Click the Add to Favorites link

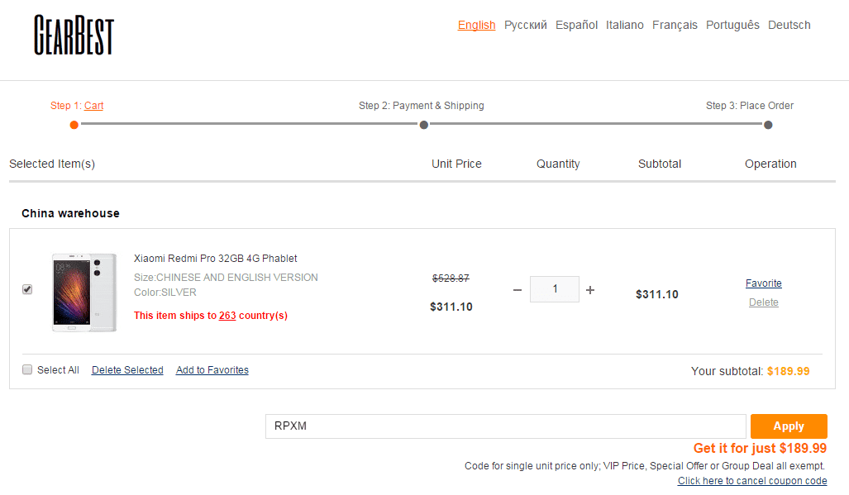(x=212, y=370)
